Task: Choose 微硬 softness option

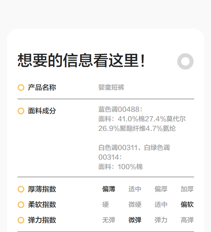Action: tap(135, 205)
